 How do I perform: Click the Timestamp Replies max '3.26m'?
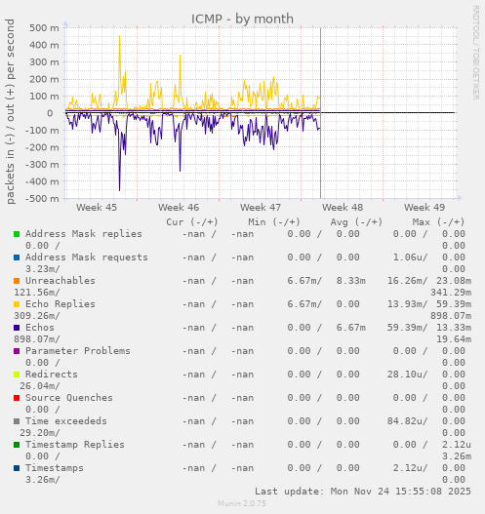point(457,456)
